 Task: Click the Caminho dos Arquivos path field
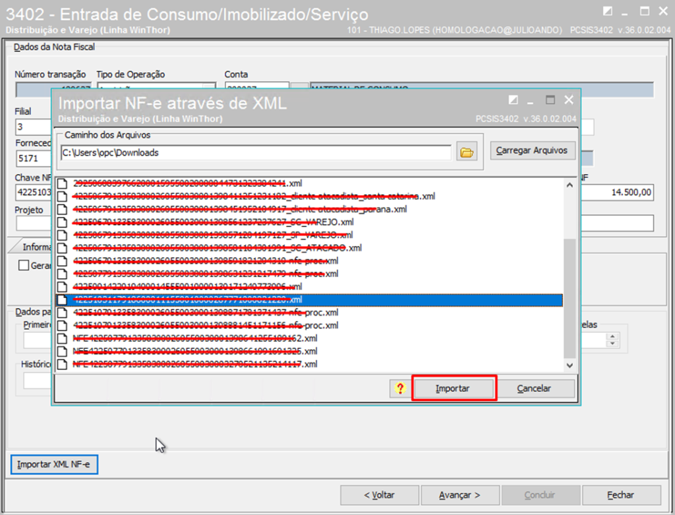(x=254, y=152)
